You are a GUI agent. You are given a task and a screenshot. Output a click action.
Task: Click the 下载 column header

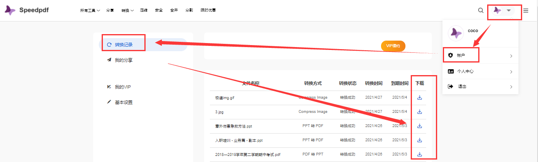[420, 83]
